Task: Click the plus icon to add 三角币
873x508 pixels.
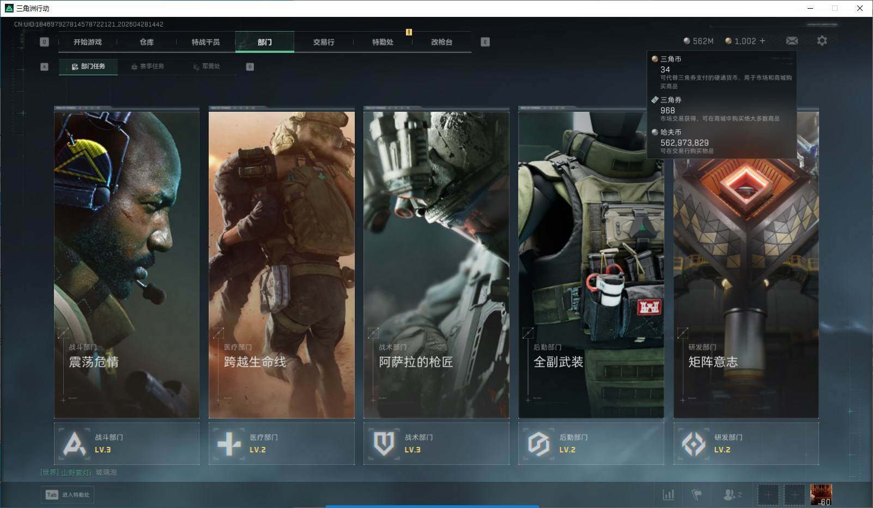Action: click(x=762, y=41)
